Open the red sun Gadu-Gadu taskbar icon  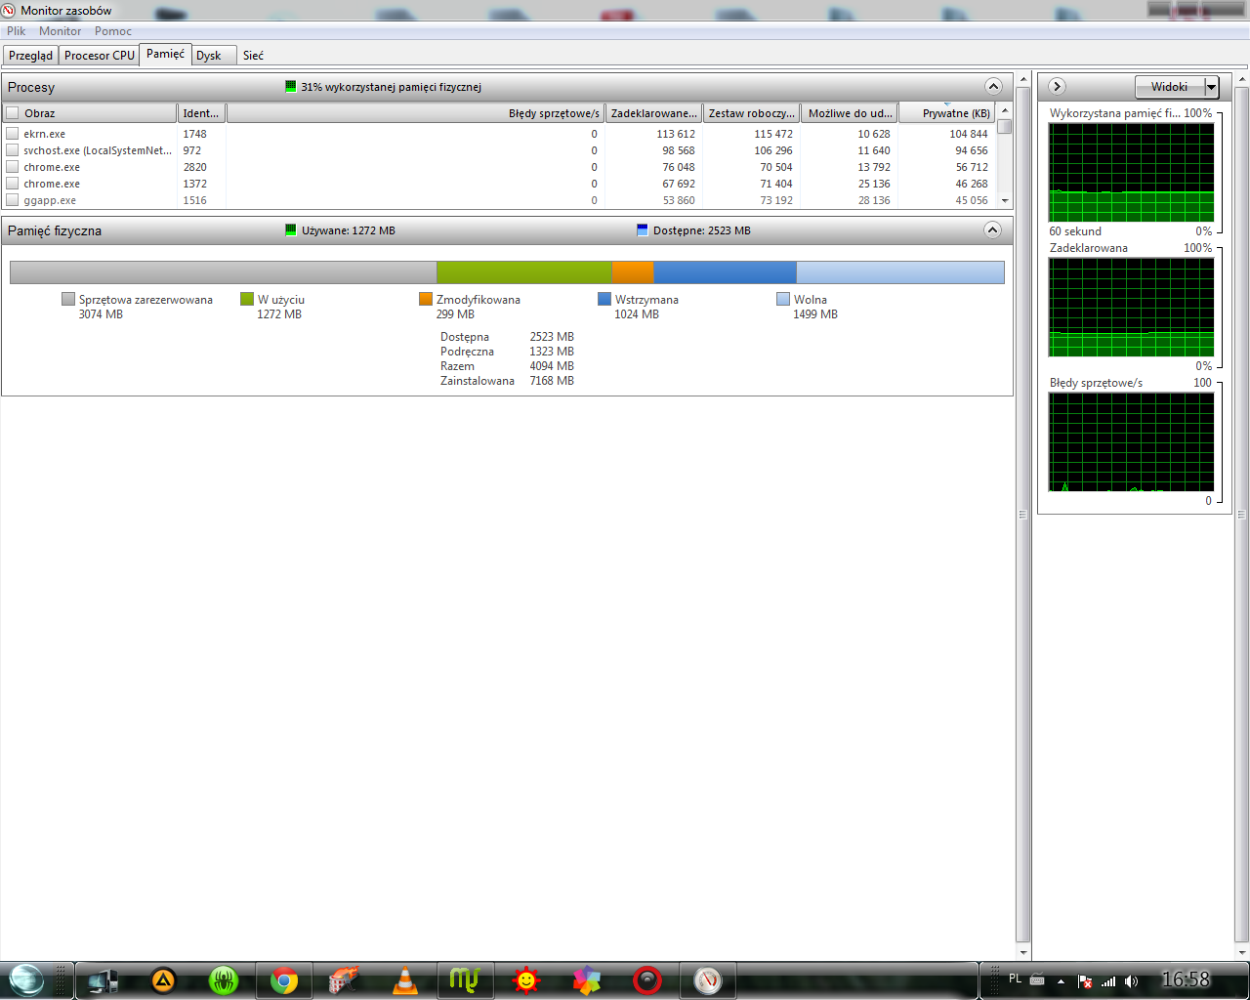pos(526,980)
